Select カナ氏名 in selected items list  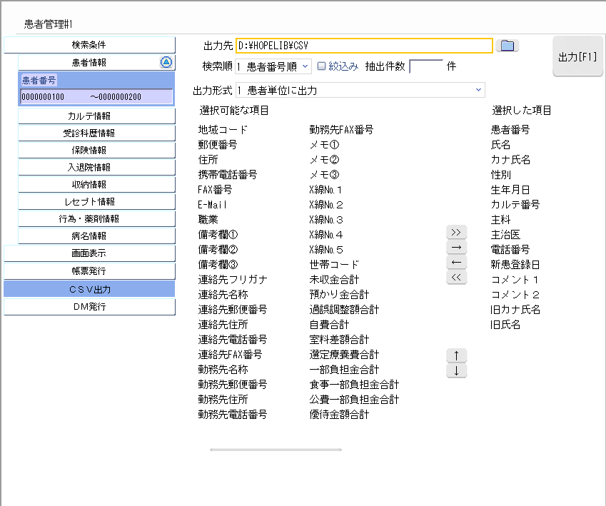[x=510, y=160]
